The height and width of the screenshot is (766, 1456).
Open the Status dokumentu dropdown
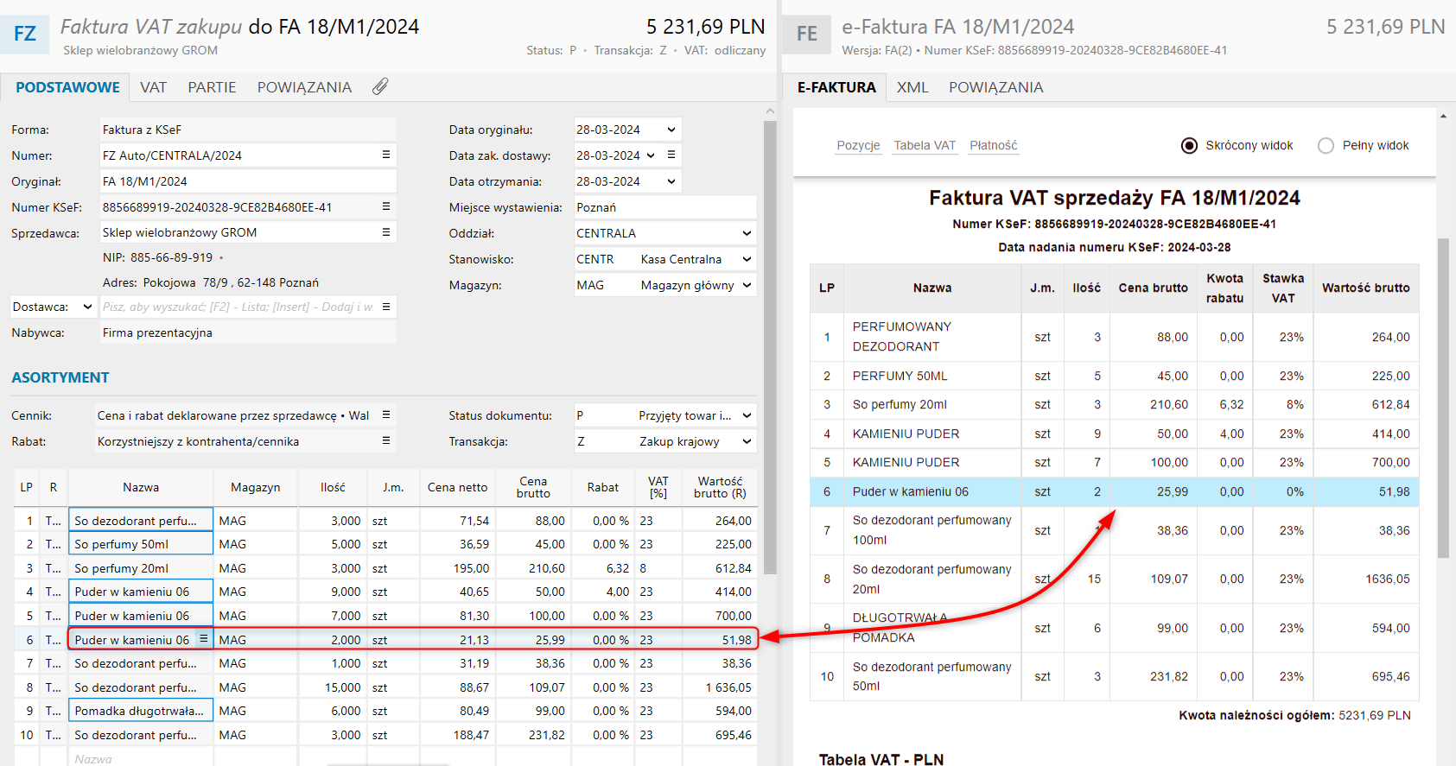point(747,415)
